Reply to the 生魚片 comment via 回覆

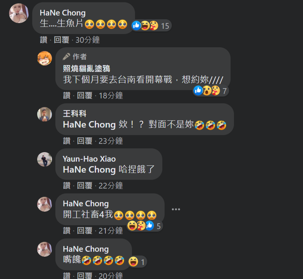(x=61, y=40)
